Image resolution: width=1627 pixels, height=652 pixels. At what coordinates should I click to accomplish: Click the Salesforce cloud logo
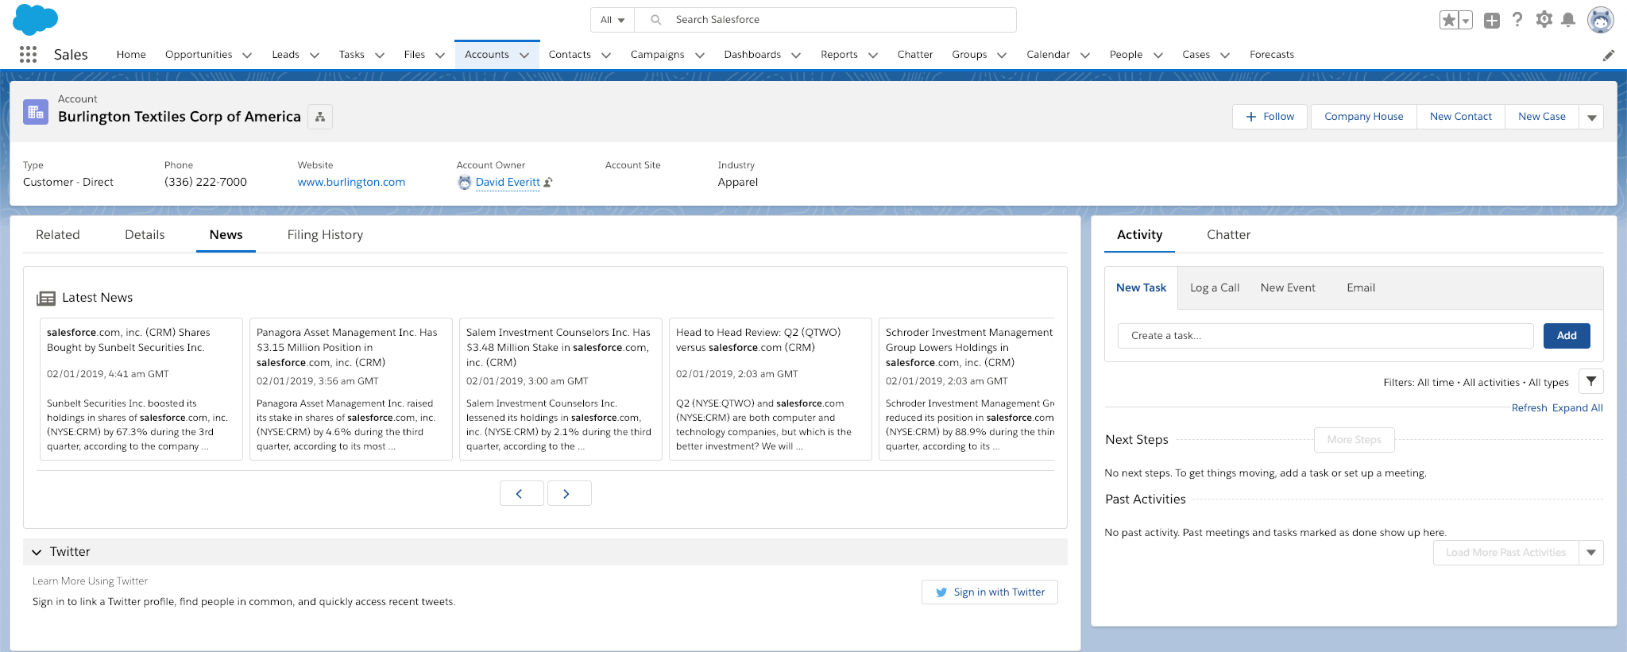pos(36,20)
